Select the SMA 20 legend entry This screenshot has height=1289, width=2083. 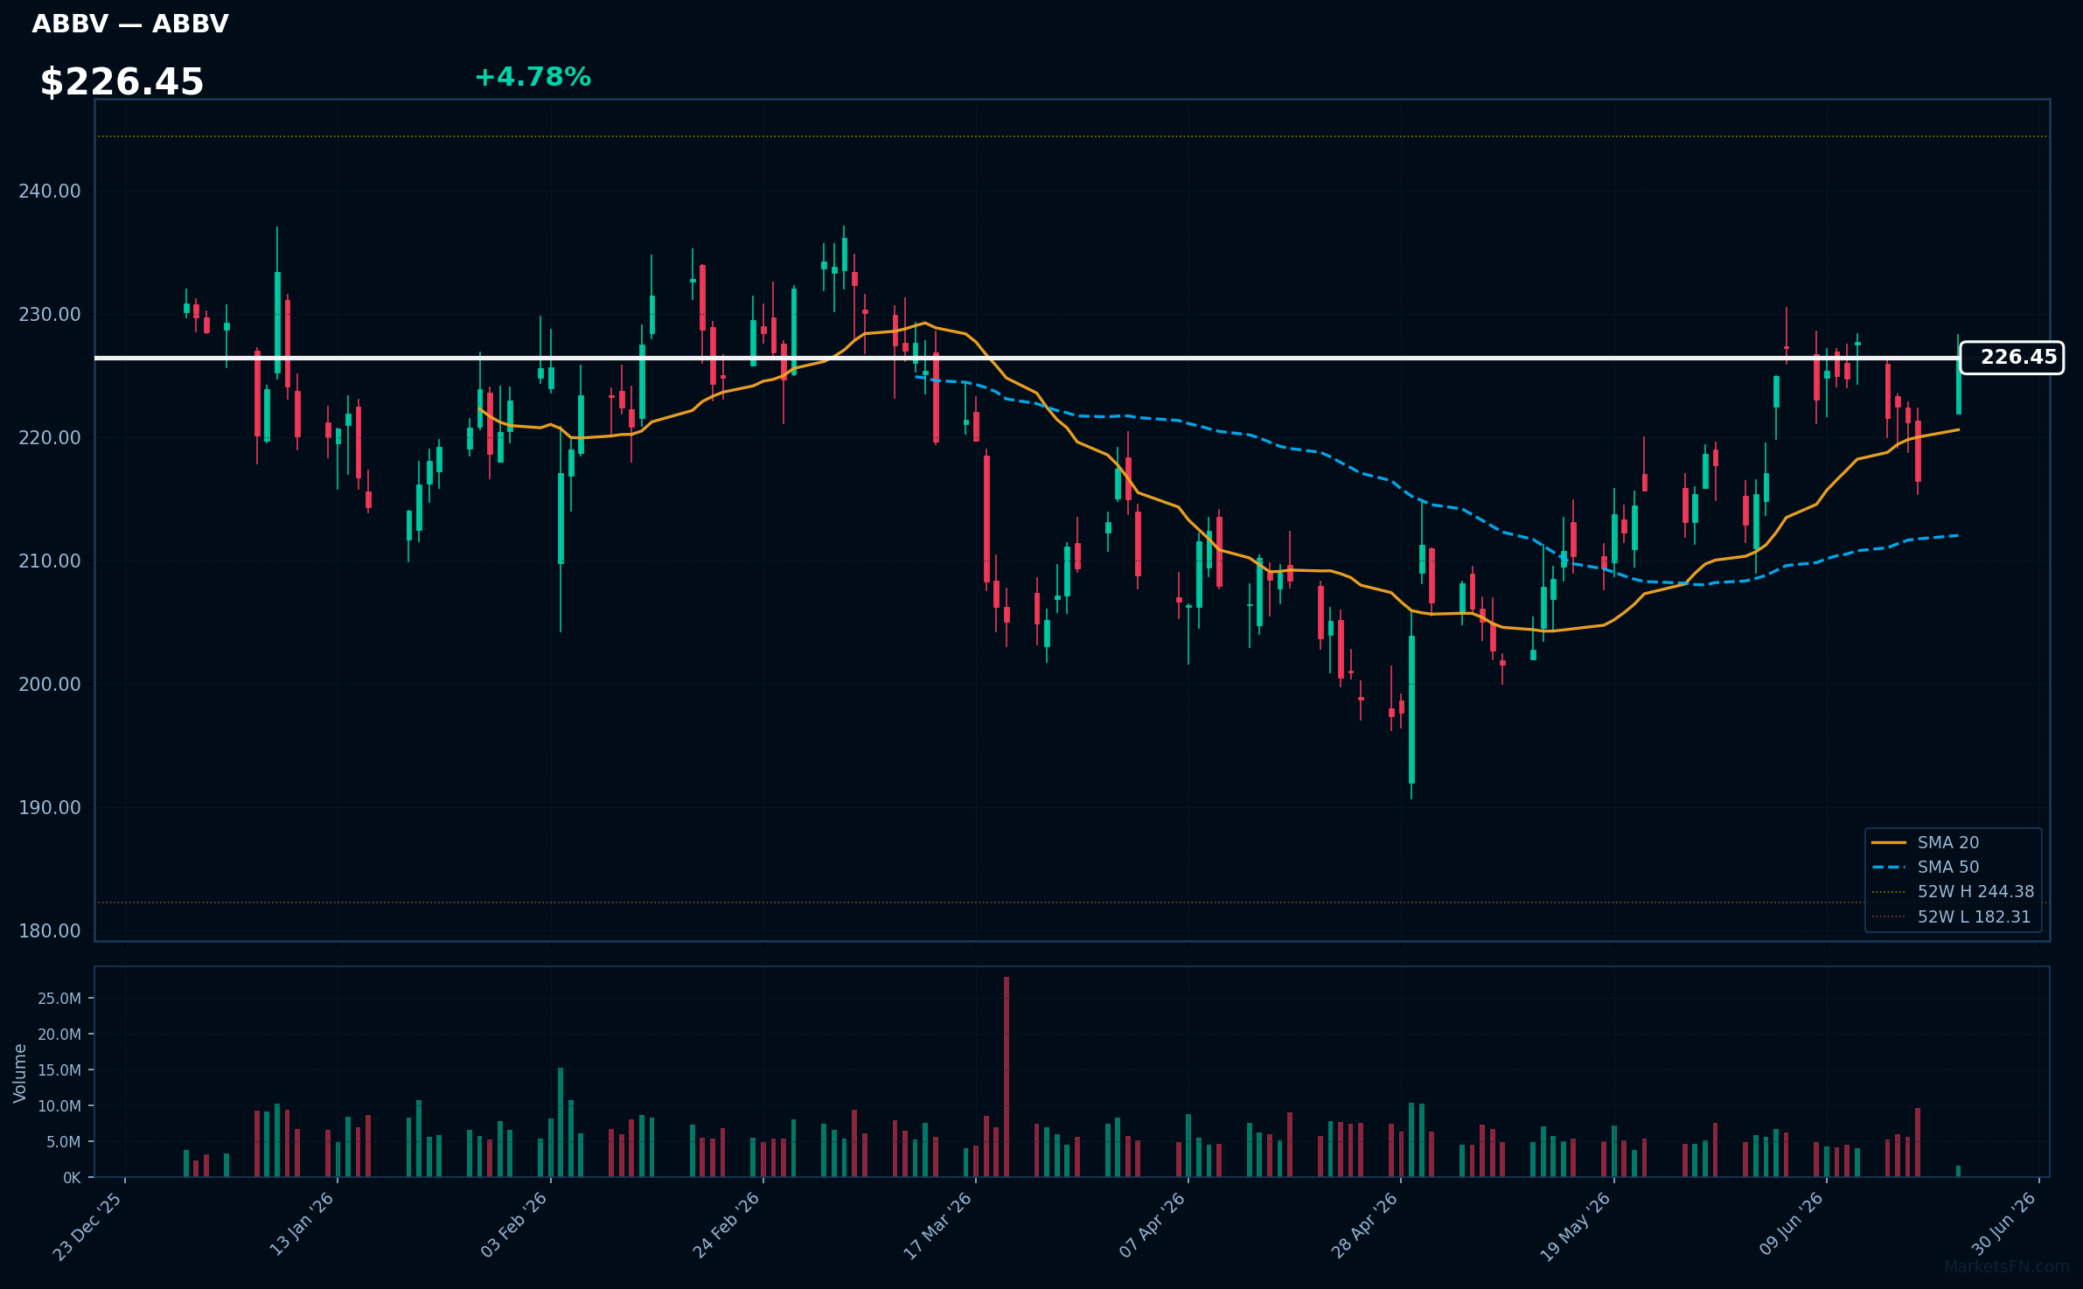[1947, 842]
